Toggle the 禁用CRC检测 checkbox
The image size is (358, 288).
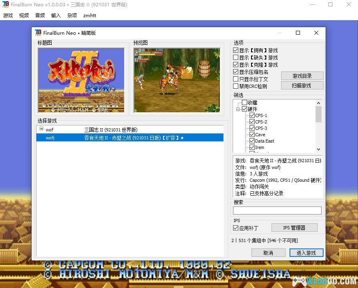coord(236,86)
